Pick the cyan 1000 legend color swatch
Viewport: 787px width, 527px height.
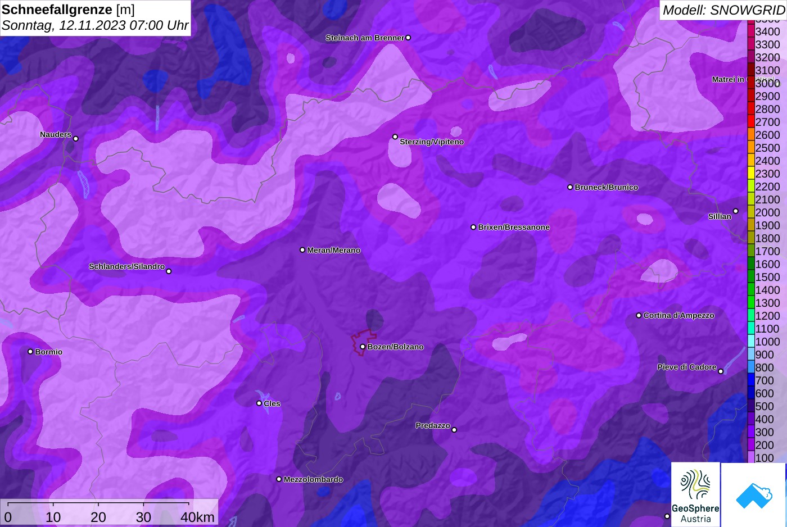pyautogui.click(x=750, y=342)
